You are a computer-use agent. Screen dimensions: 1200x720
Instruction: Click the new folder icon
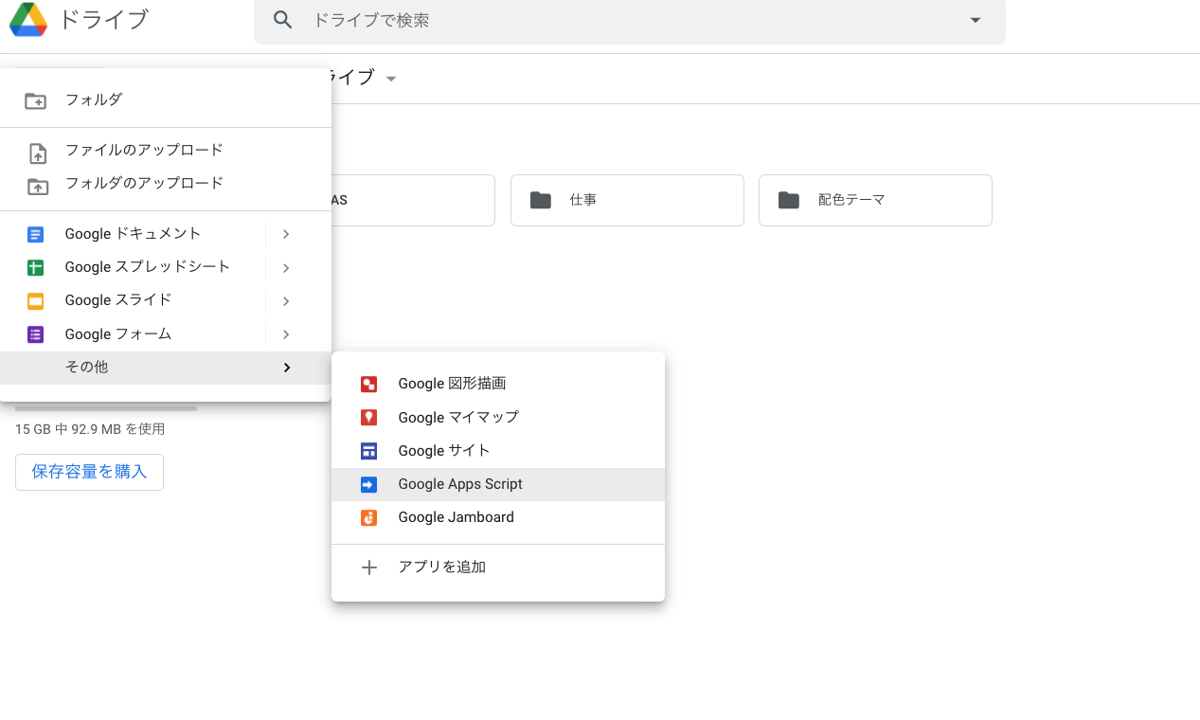(36, 100)
